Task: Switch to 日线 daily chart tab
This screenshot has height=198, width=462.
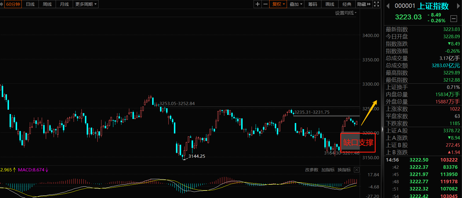Action: tap(30, 4)
